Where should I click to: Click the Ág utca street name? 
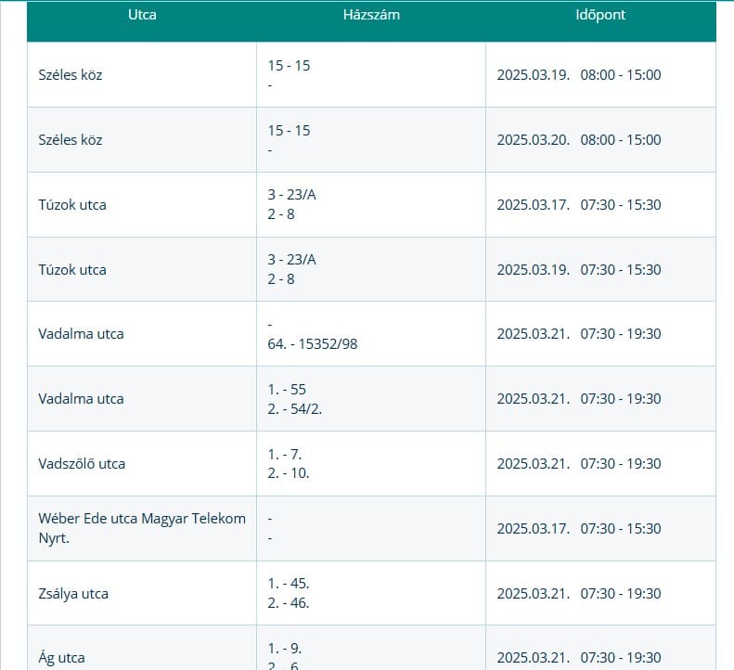click(61, 658)
